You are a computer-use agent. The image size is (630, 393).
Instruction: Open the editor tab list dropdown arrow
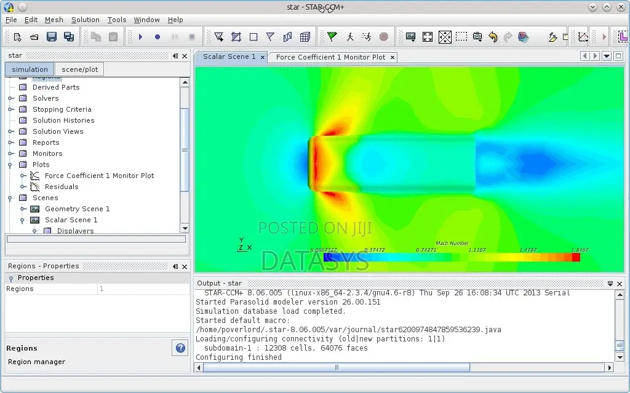[607, 56]
